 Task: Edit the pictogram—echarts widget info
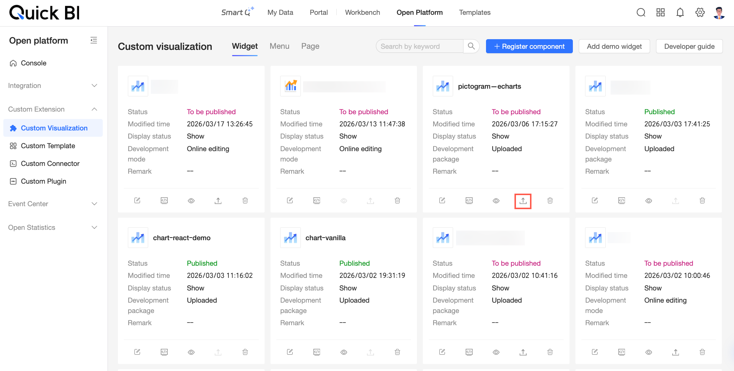coord(442,201)
